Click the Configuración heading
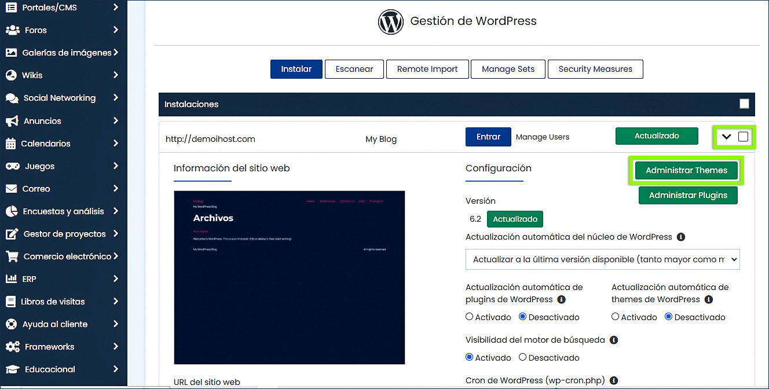769x389 pixels. [x=499, y=168]
